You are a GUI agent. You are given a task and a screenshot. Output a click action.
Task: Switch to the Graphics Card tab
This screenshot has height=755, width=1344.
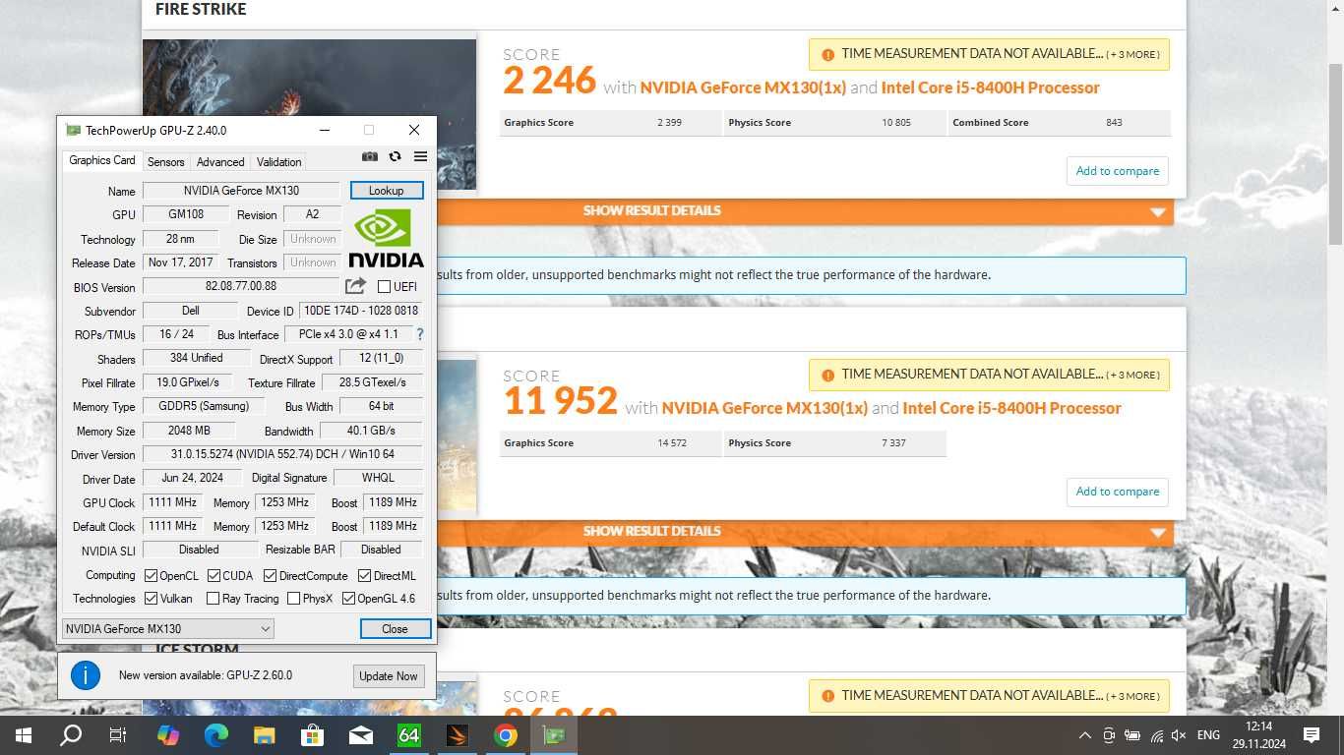click(102, 160)
